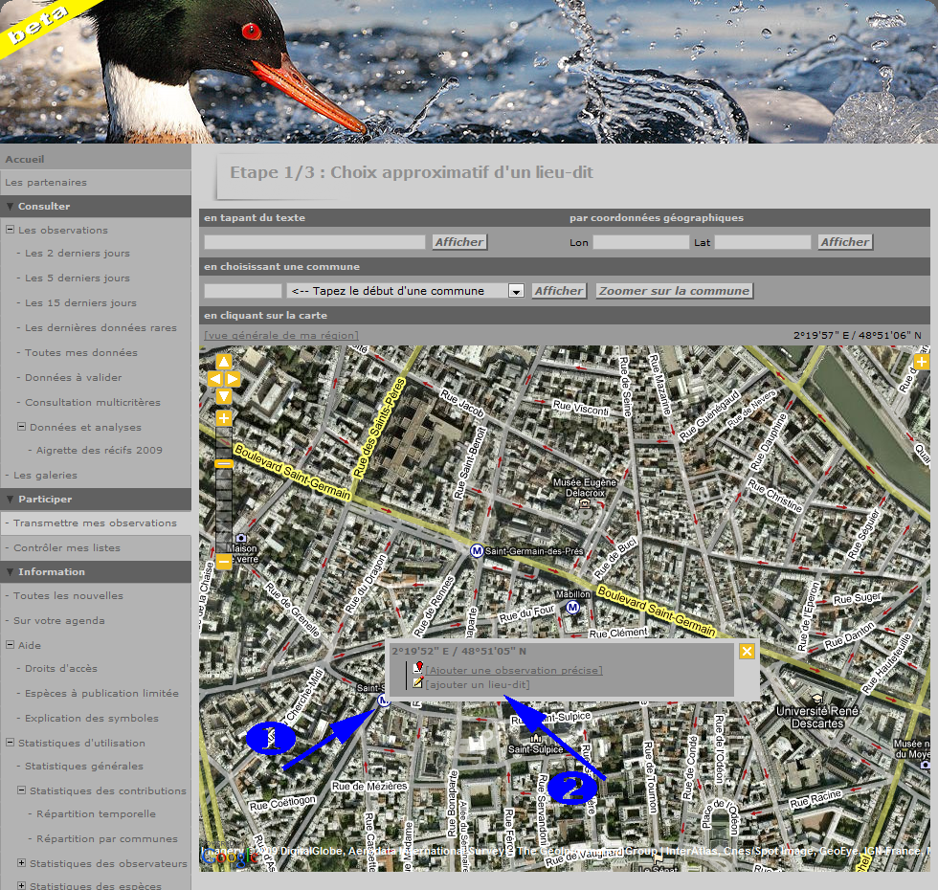Open Explication des symboles
This screenshot has height=890, width=938.
[x=92, y=719]
